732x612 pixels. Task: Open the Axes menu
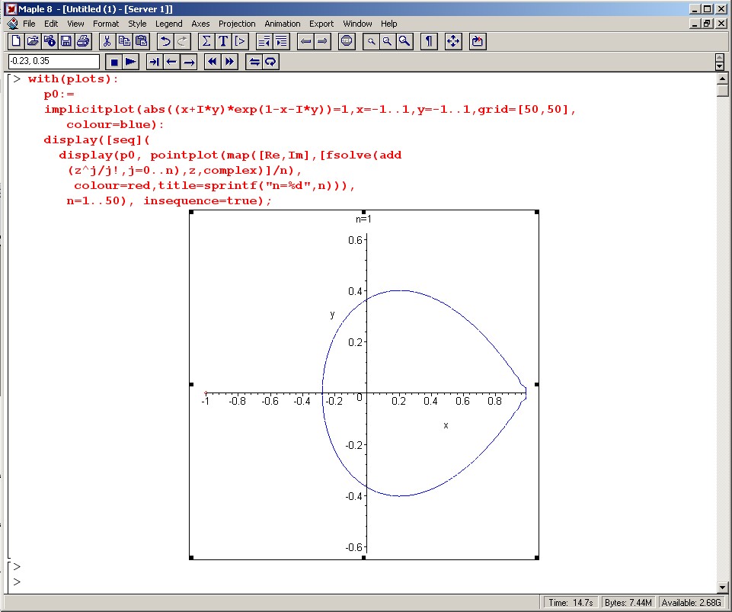tap(201, 24)
